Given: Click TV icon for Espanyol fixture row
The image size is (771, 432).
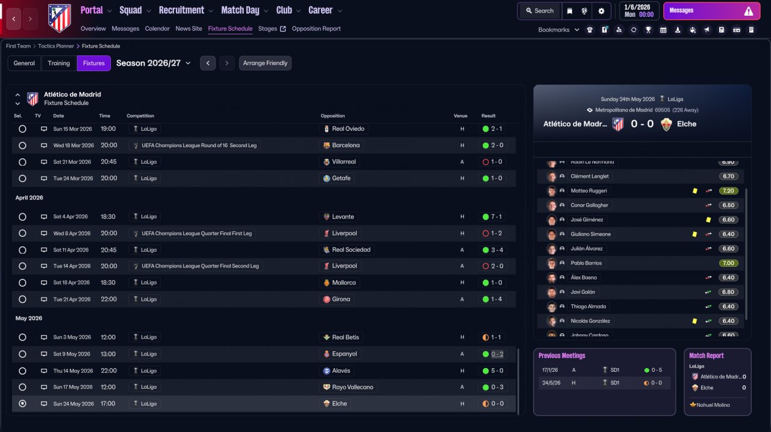Looking at the screenshot, I should (43, 354).
